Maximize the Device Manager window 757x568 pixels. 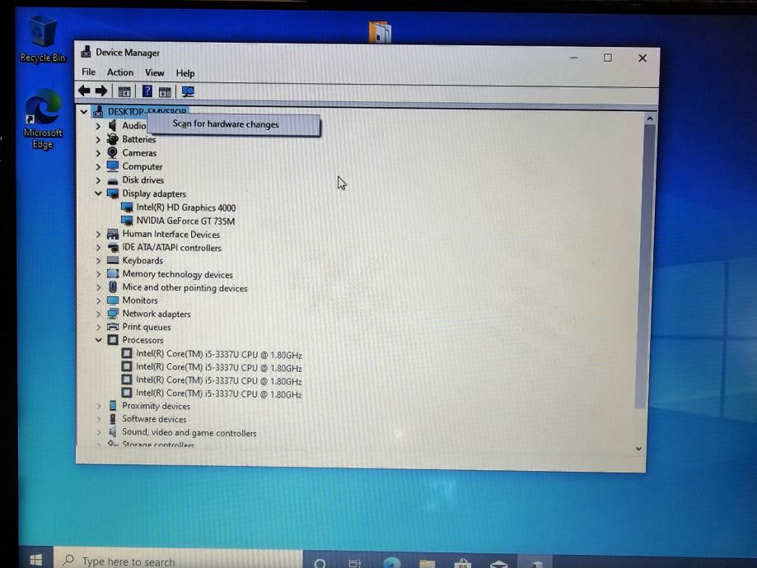pos(608,58)
